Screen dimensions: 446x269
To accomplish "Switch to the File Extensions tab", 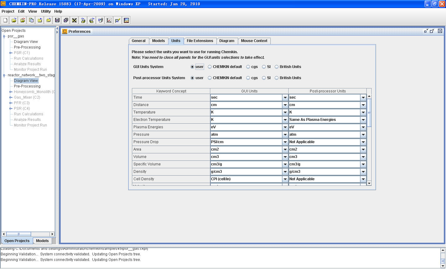I will click(x=200, y=41).
